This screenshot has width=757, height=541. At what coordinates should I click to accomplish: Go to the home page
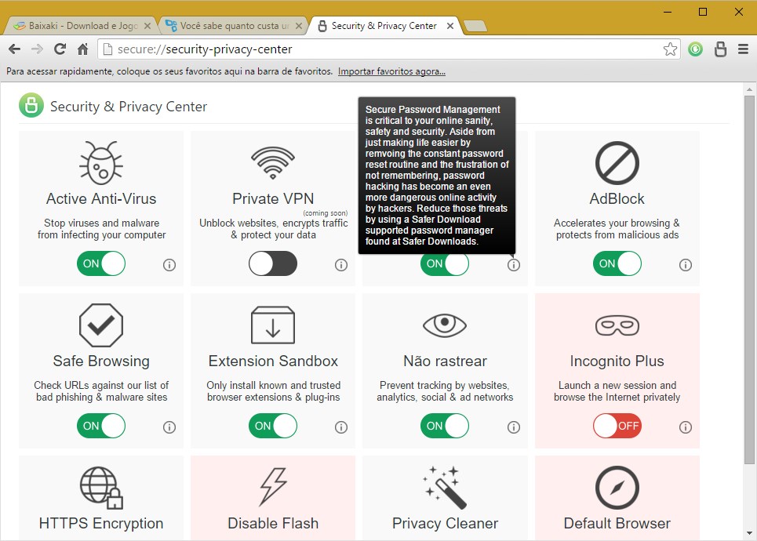pyautogui.click(x=82, y=49)
